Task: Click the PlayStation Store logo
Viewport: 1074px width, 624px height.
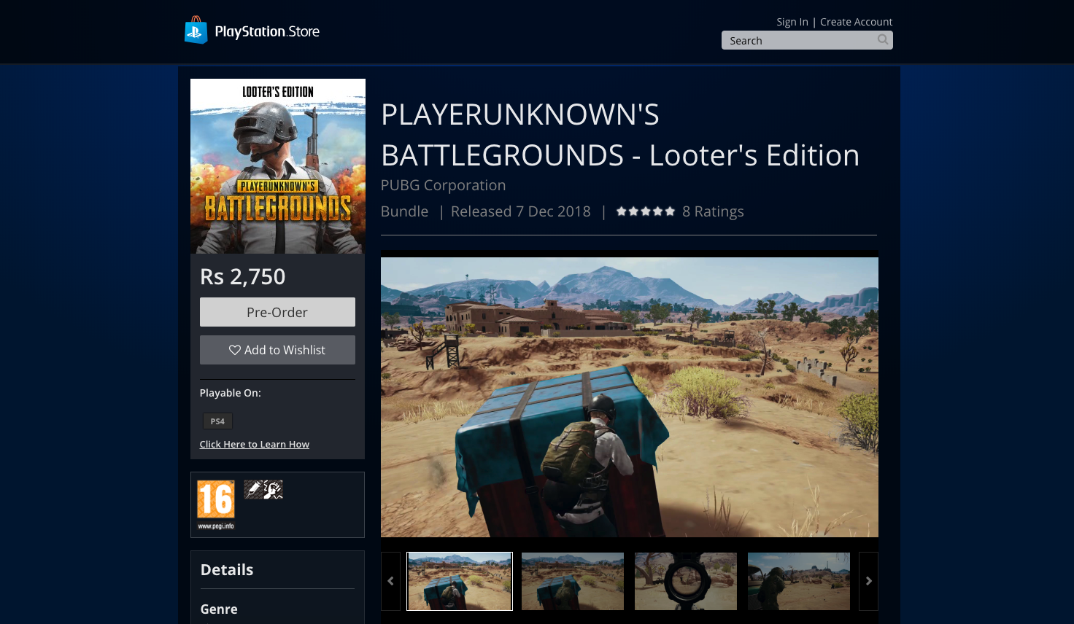Action: tap(252, 31)
